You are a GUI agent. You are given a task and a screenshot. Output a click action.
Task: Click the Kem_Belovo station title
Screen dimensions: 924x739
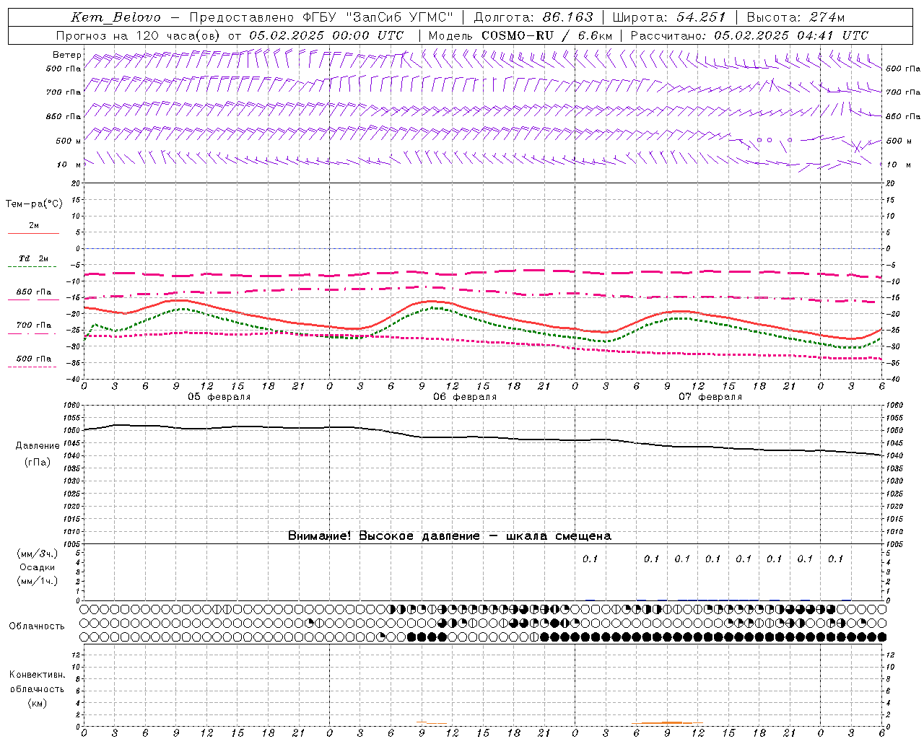click(116, 17)
